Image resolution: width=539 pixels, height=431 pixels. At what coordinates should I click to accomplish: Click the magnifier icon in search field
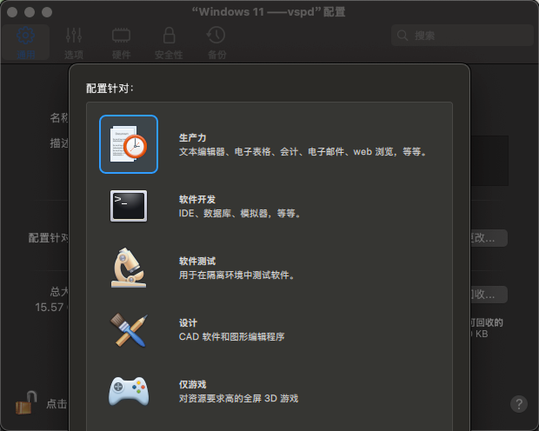[x=403, y=36]
